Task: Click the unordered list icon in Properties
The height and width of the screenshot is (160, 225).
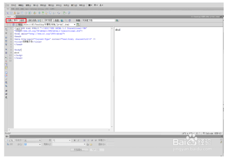Action: pyautogui.click(x=84, y=140)
